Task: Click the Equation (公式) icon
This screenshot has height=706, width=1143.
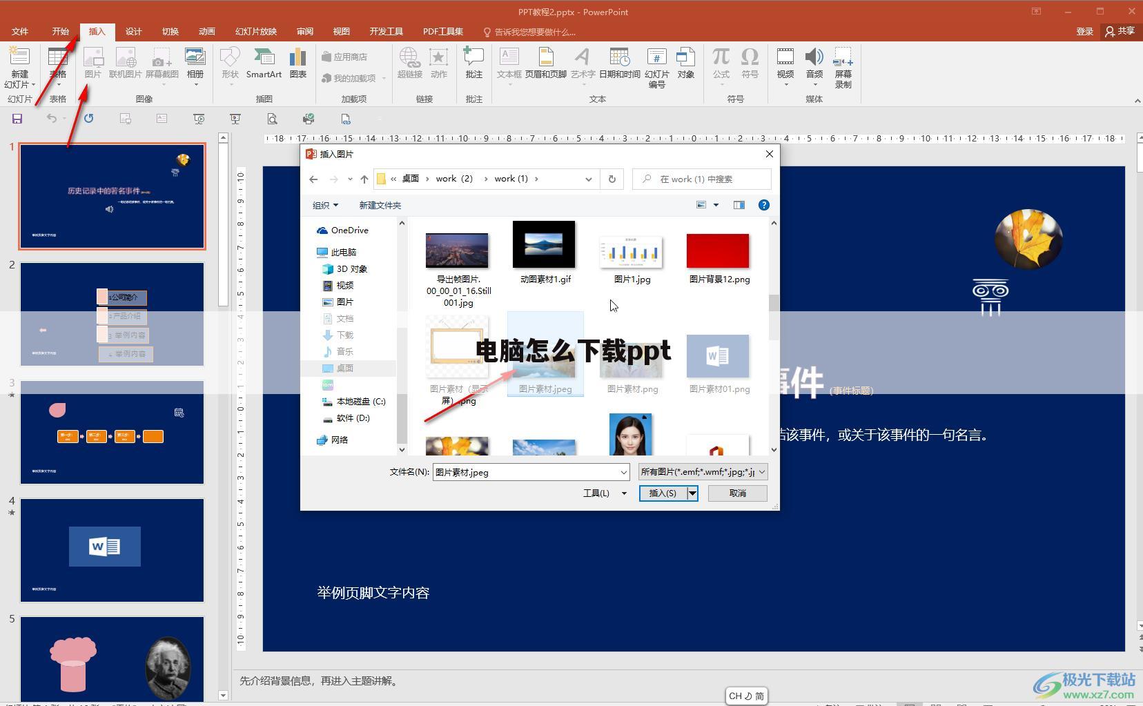Action: coord(721,66)
